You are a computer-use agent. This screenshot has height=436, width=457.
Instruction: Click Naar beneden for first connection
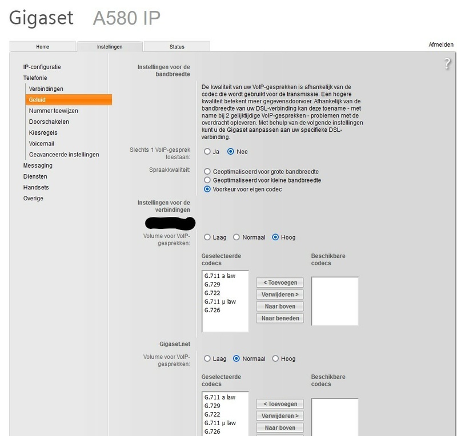coord(280,318)
